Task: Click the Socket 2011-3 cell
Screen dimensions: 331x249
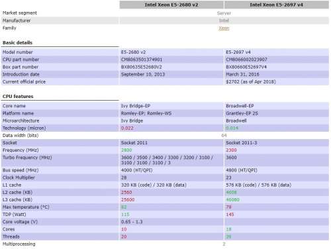Action: (x=277, y=143)
